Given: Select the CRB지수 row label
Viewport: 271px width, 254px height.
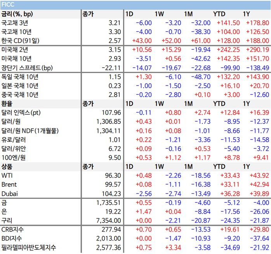Looking at the screenshot, I should click(12, 230).
